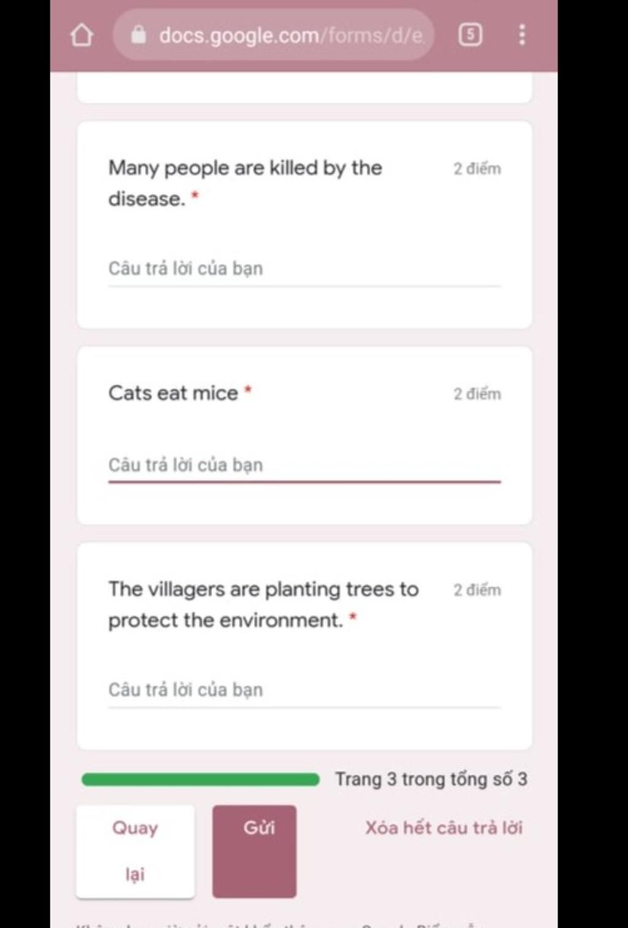Screen dimensions: 628x928
Task: Click 'Trang 3 trong tổng số 3' text
Action: [431, 779]
